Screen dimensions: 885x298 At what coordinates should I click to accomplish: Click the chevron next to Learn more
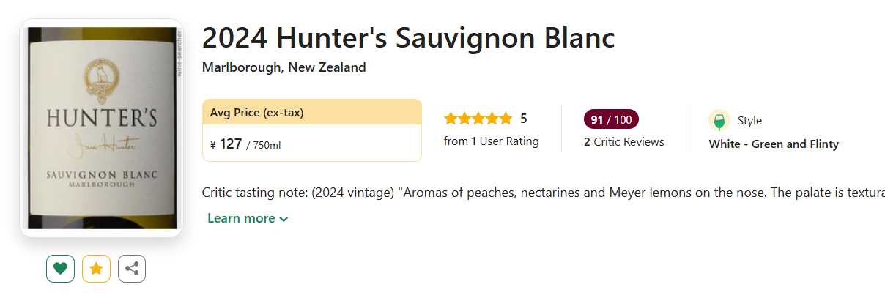[x=284, y=219]
